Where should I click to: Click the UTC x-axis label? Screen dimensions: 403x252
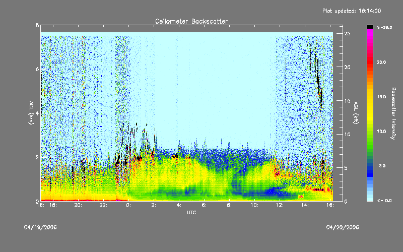191,212
